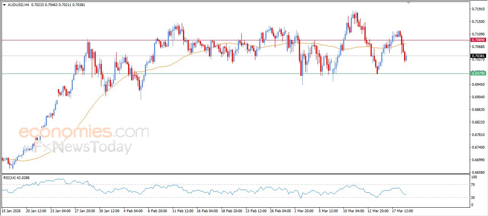The height and width of the screenshot is (216, 488).
Task: Click the 0.69040 price axis label
Action: tap(478, 97)
